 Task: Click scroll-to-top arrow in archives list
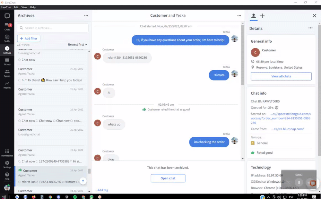click(83, 181)
